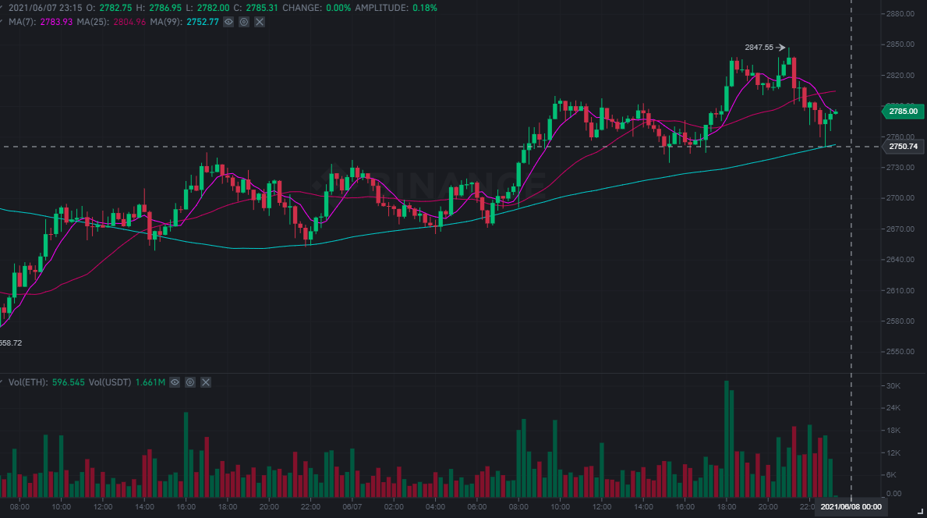The image size is (927, 518).
Task: Click the 18K volume axis label
Action: (x=893, y=431)
